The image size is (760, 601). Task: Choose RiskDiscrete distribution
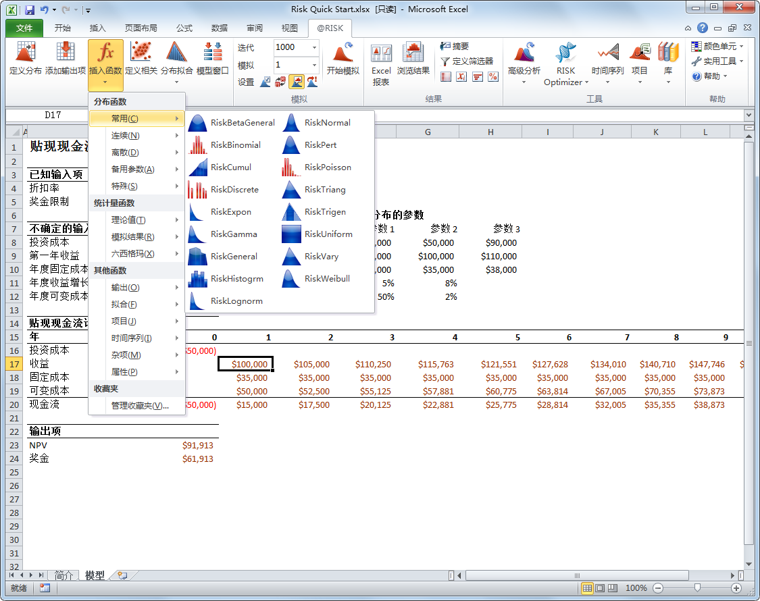[x=224, y=190]
